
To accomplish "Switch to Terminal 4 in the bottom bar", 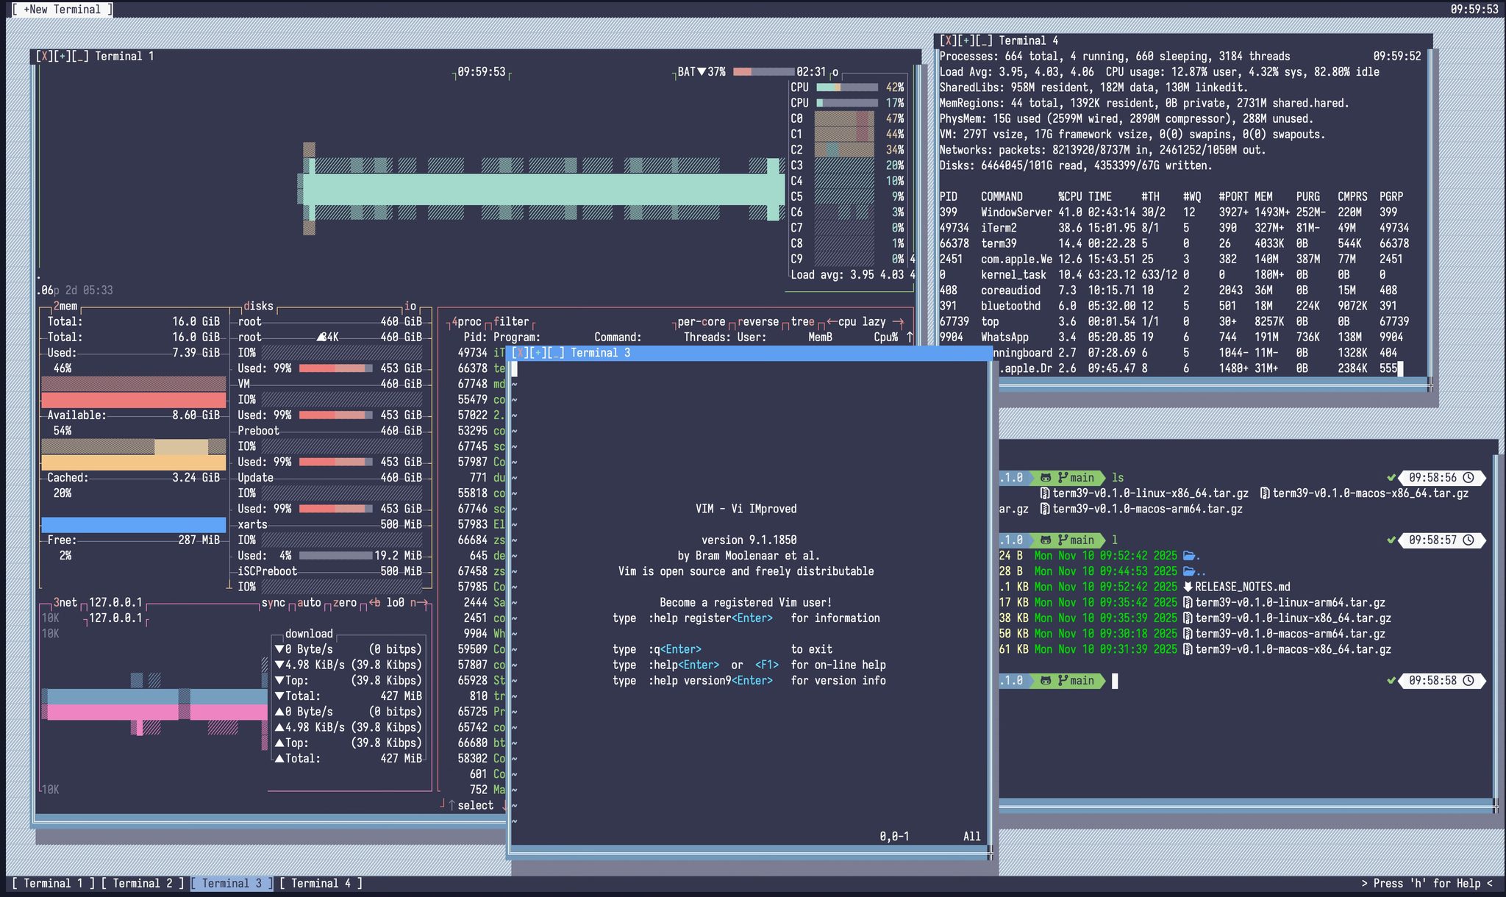I will tap(321, 883).
